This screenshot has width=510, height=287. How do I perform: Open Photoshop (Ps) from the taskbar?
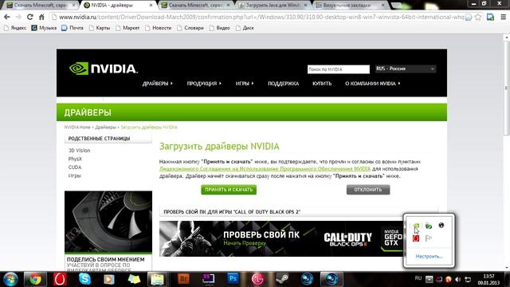[233, 279]
